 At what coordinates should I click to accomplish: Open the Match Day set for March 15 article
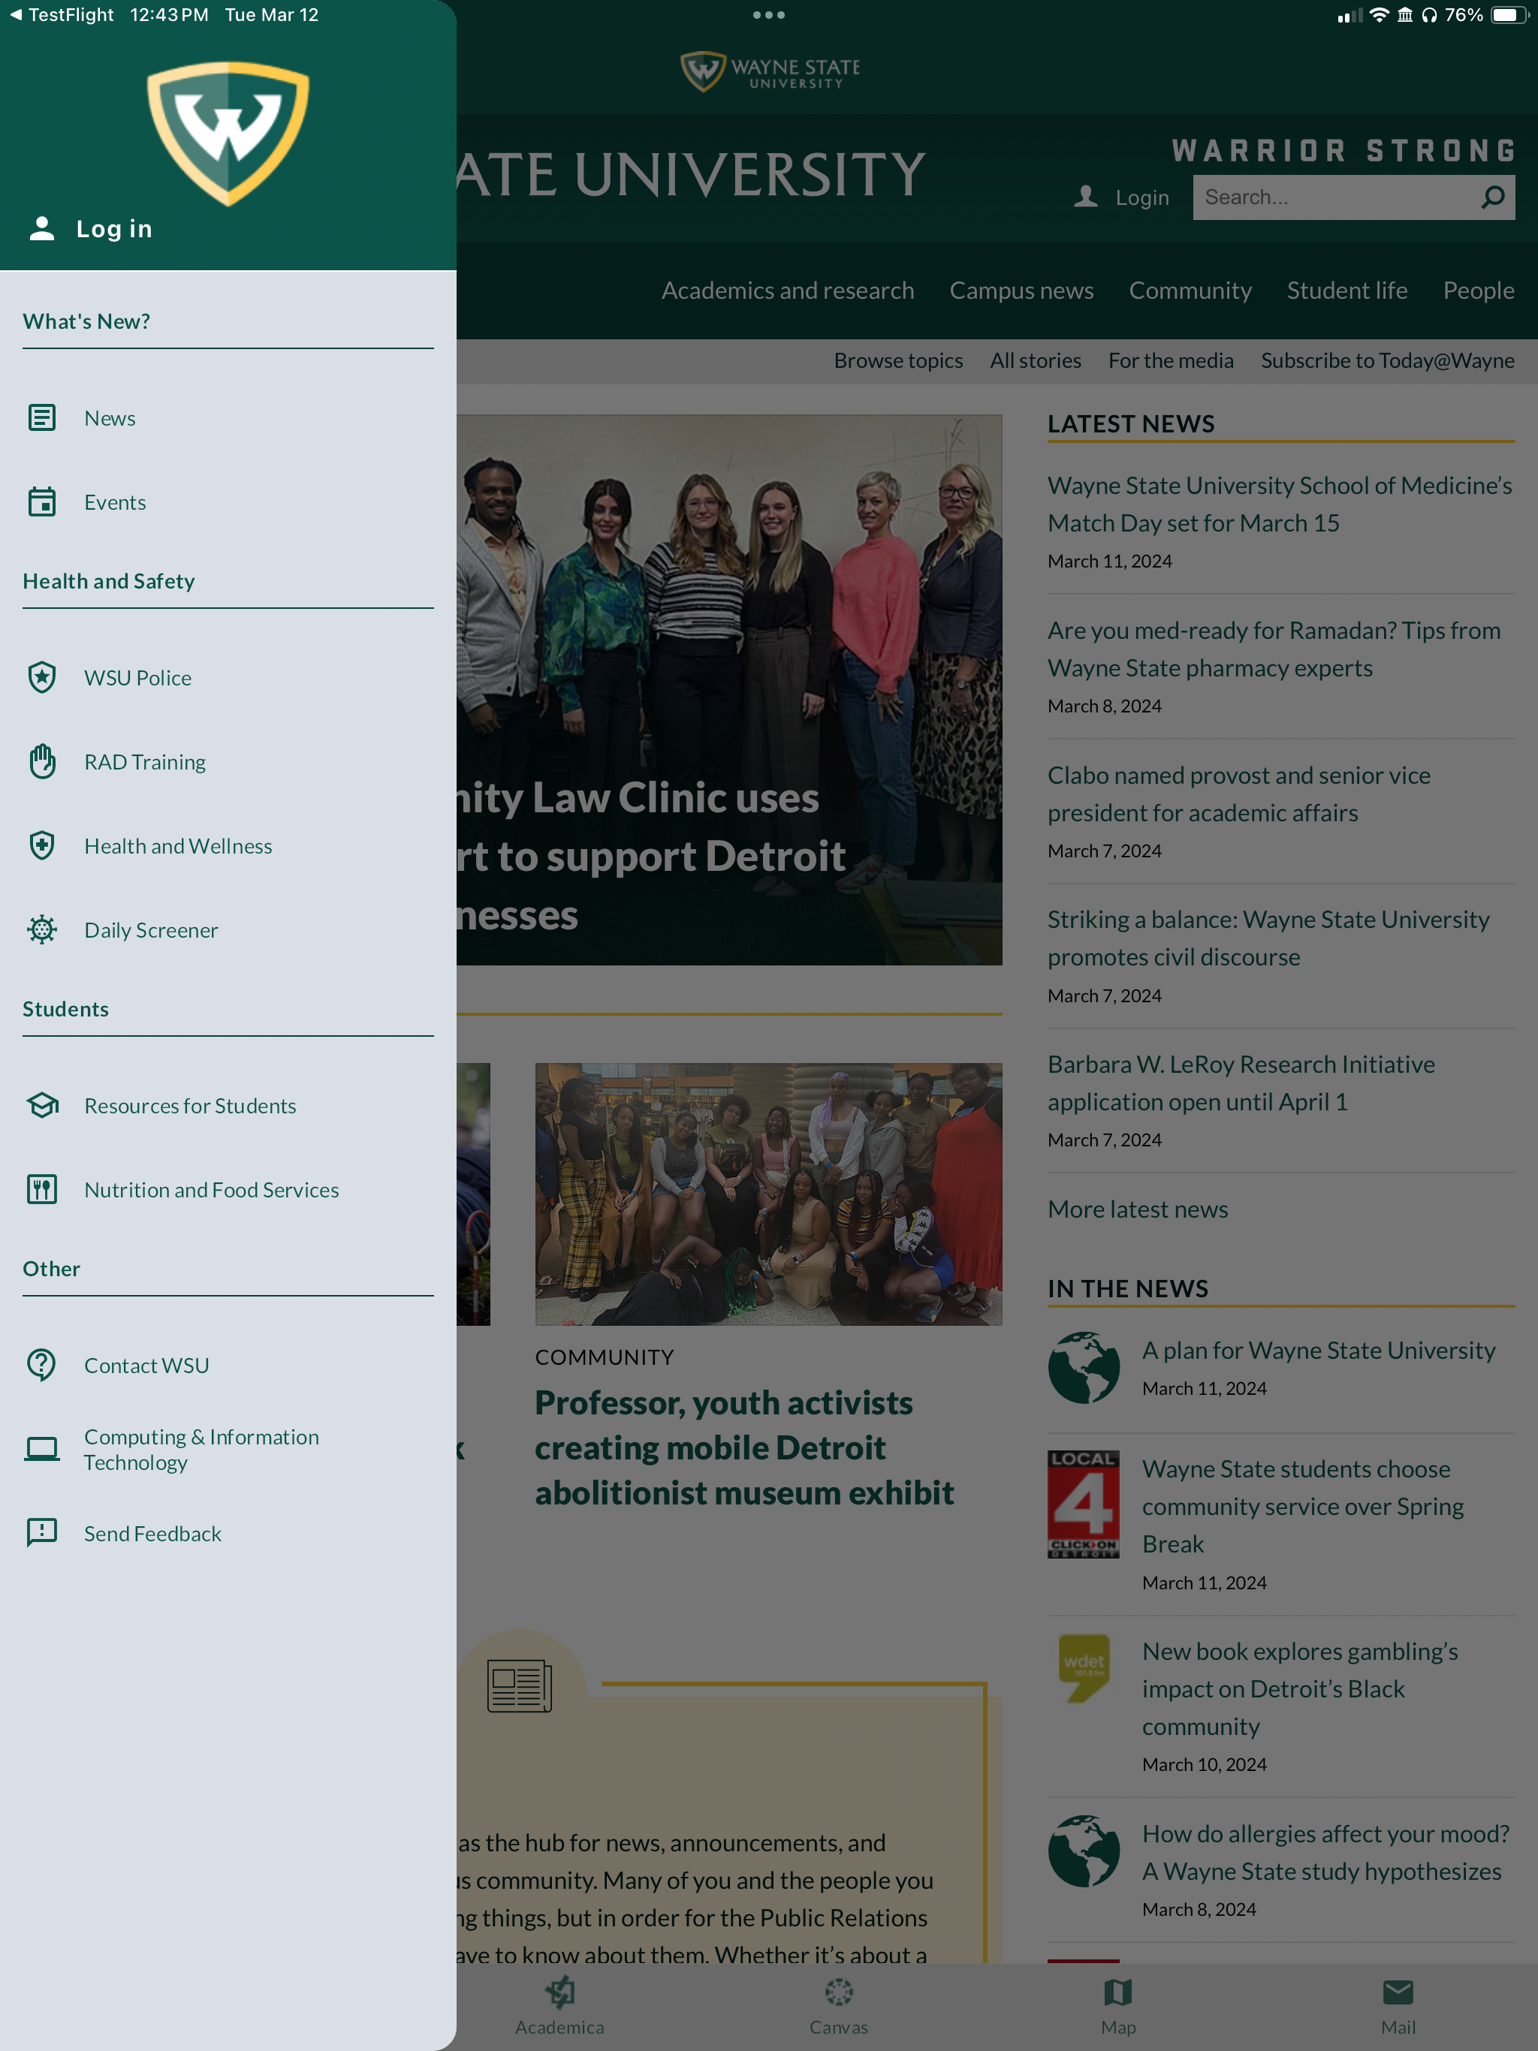[x=1279, y=504]
